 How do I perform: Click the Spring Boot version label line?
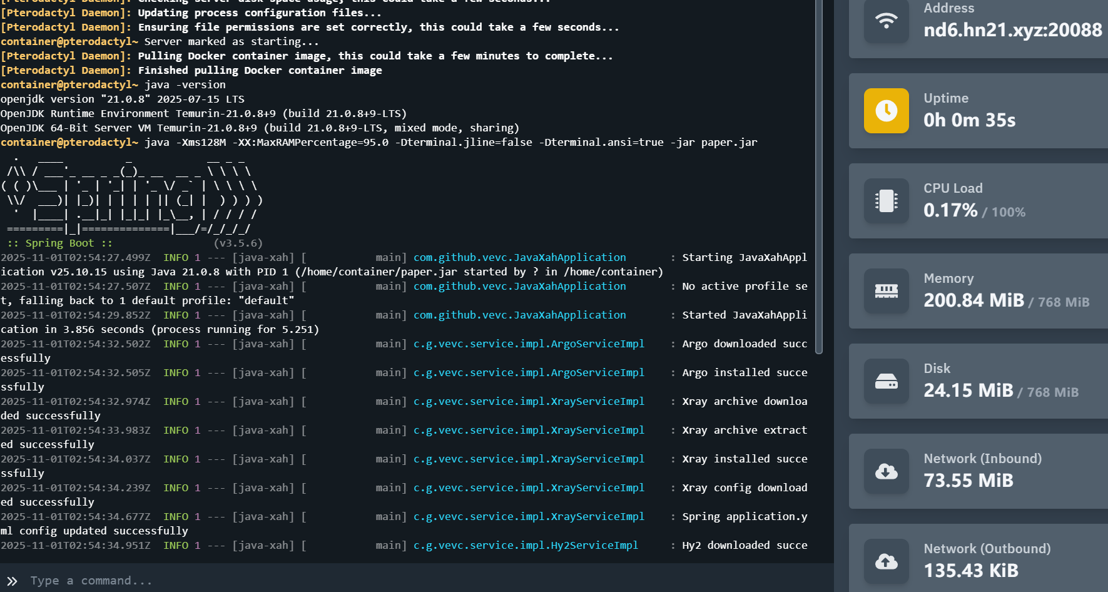[x=135, y=243]
